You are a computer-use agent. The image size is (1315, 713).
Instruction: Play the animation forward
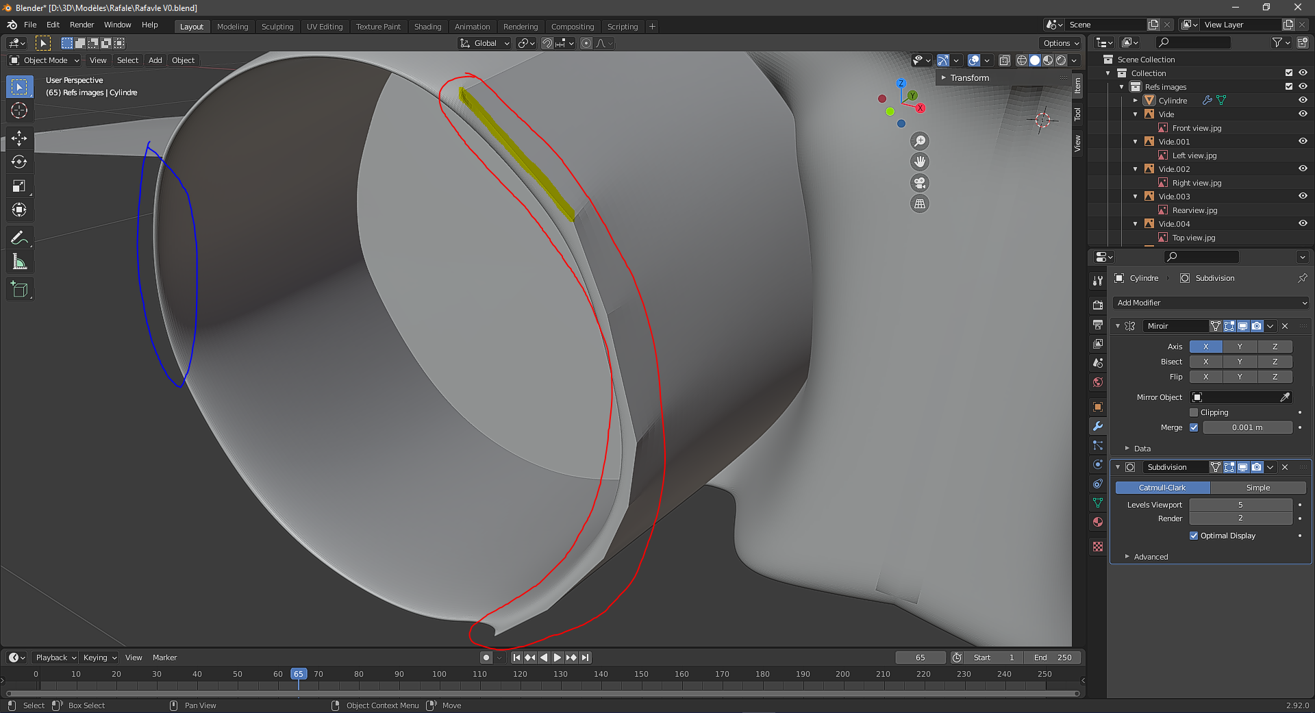point(558,658)
